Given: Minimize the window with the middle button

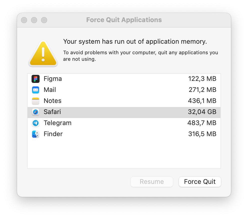Looking at the screenshot, I should pos(34,20).
